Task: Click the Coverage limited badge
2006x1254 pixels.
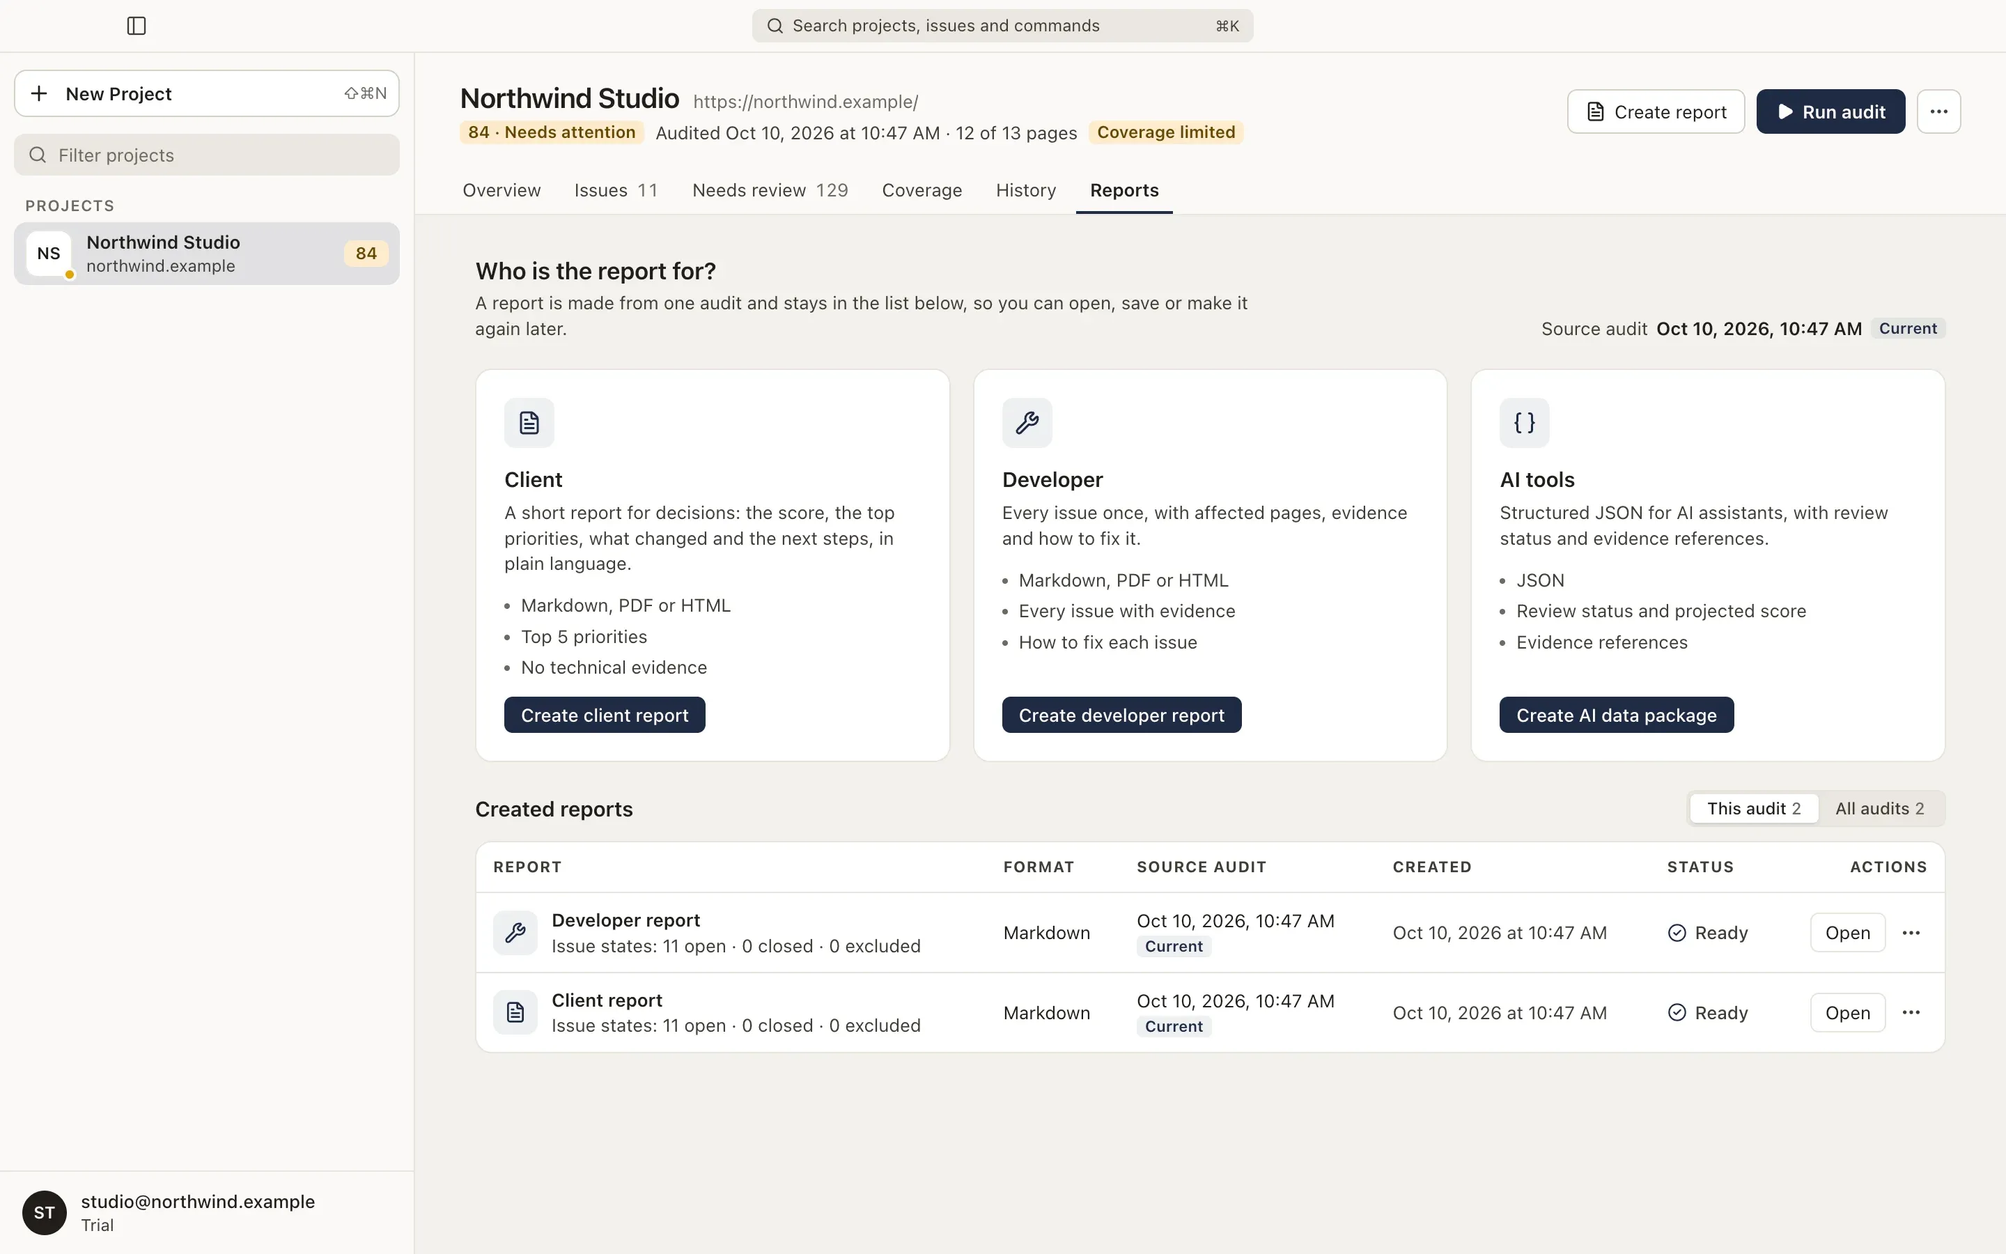Action: pyautogui.click(x=1165, y=132)
